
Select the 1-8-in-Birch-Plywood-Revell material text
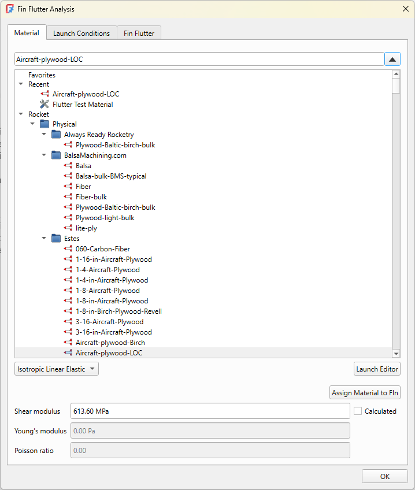(x=118, y=311)
